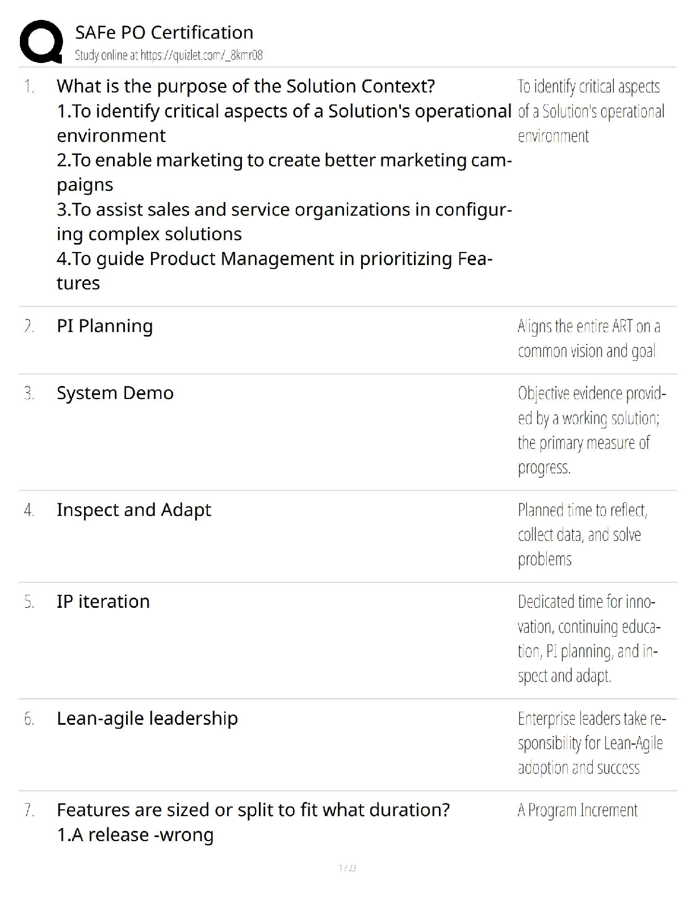This screenshot has width=695, height=899.
Task: Click the page number 1 / 23 indicator
Action: tap(347, 868)
